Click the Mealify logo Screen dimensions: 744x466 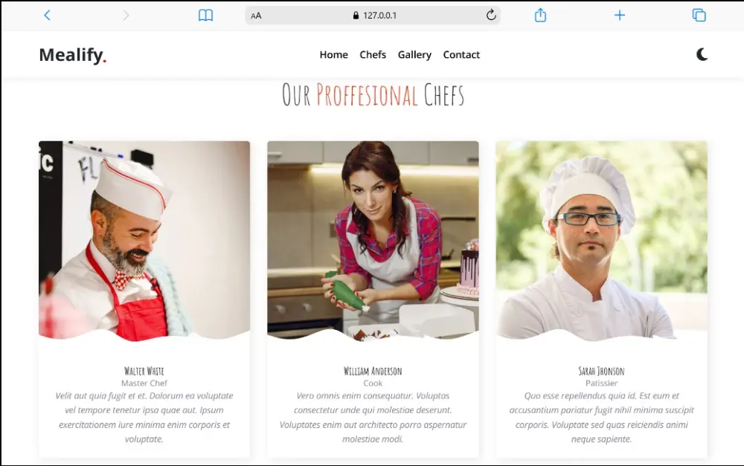pyautogui.click(x=73, y=55)
